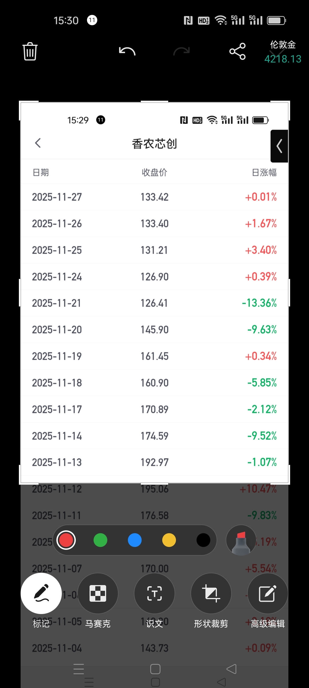Choose the yellow pen color
Screen dimensions: 309x688
tap(169, 540)
